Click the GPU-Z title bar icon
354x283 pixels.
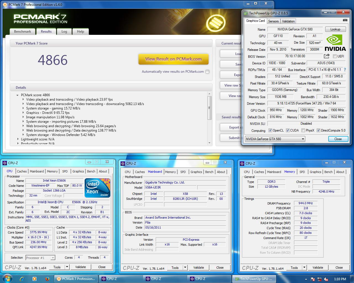tap(245, 13)
